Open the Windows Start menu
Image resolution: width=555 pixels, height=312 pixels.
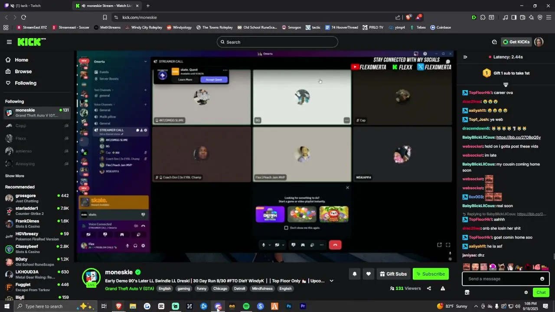[x=7, y=306]
